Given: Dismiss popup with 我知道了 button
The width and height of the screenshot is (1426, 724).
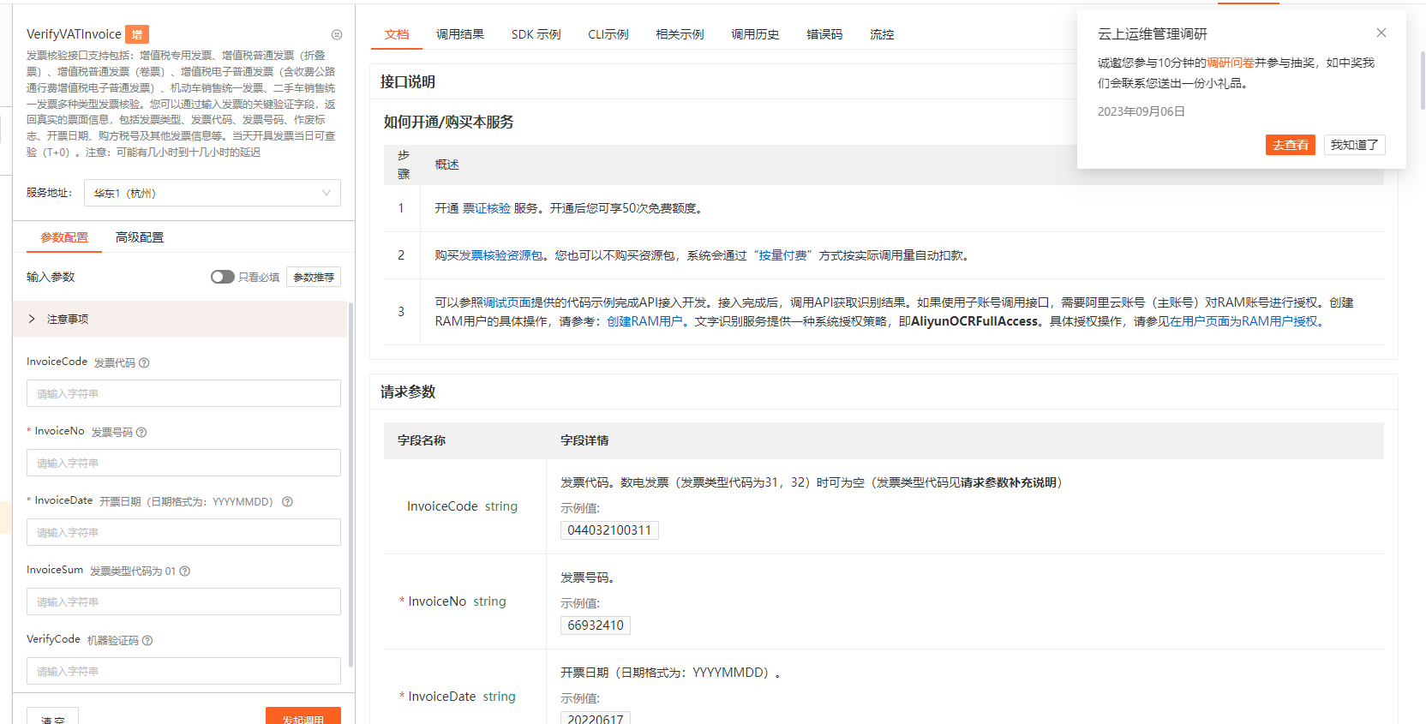Looking at the screenshot, I should point(1354,145).
